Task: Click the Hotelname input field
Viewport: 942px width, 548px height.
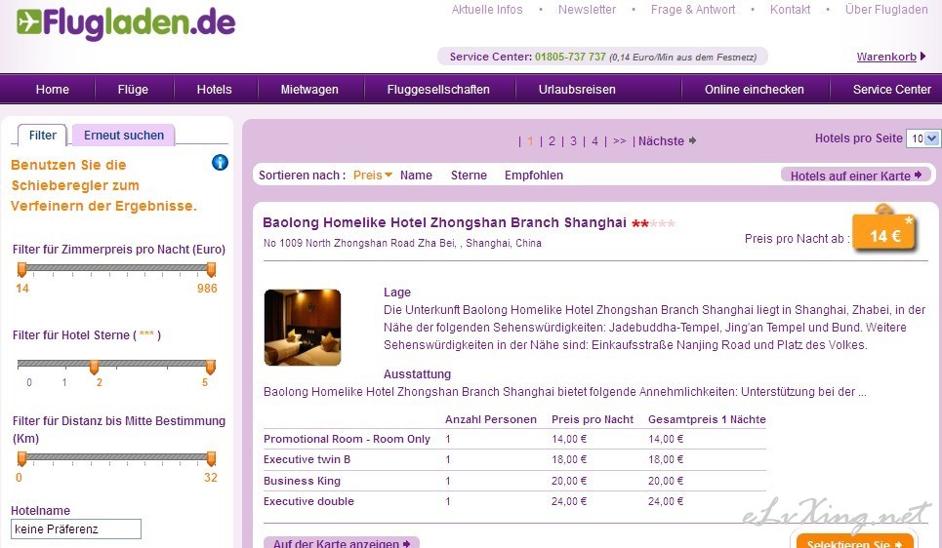Action: [x=76, y=528]
